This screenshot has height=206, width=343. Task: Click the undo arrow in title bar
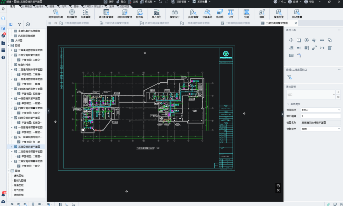[x=161, y=2]
